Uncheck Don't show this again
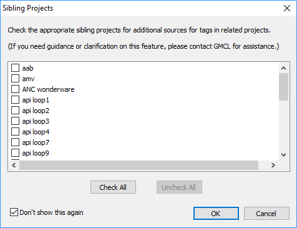Screen dimensions: 297x228 click(x=14, y=212)
